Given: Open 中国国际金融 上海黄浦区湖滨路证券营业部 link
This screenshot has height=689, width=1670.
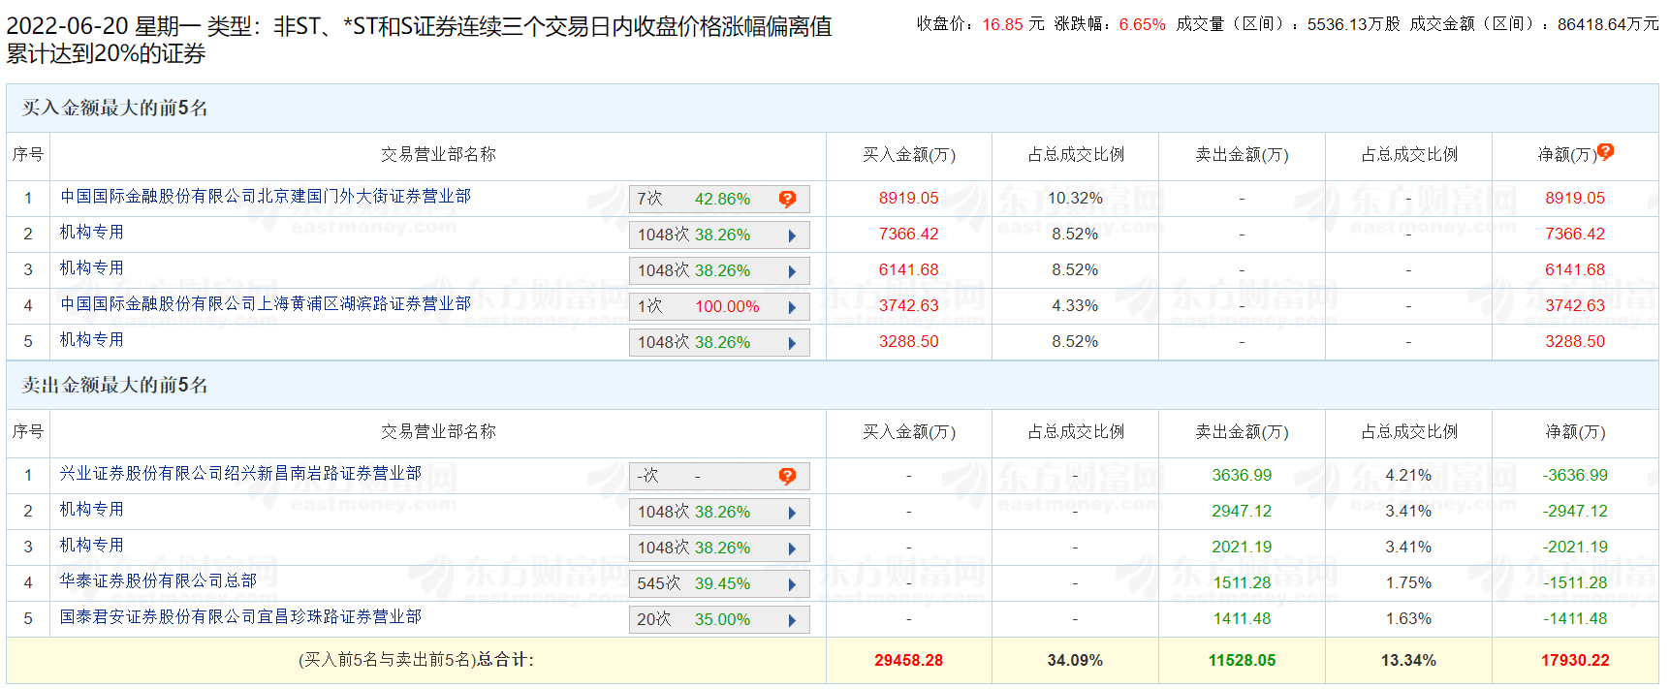Looking at the screenshot, I should (x=265, y=304).
